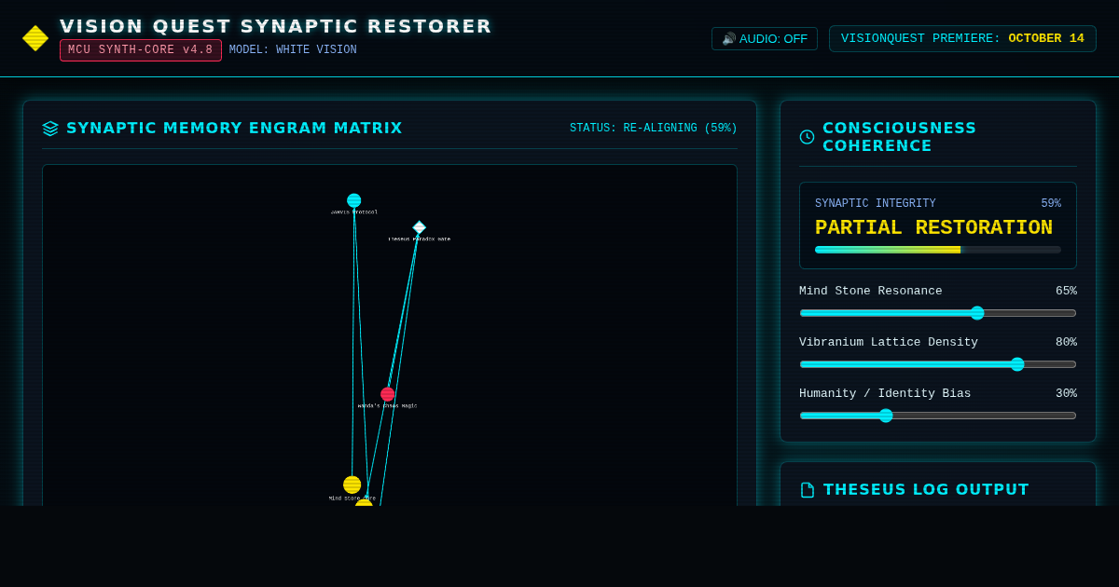
Task: Click the 'SYNAPTIC INTEGRITY' label
Action: (876, 204)
